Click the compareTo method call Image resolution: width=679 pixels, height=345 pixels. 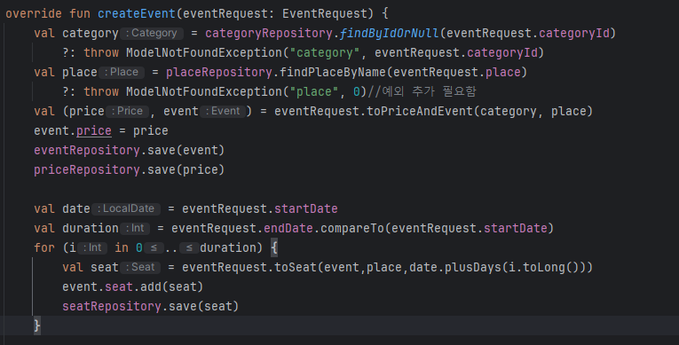pyautogui.click(x=352, y=228)
